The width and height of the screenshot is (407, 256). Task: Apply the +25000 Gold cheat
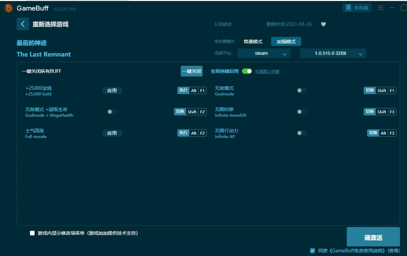point(112,90)
